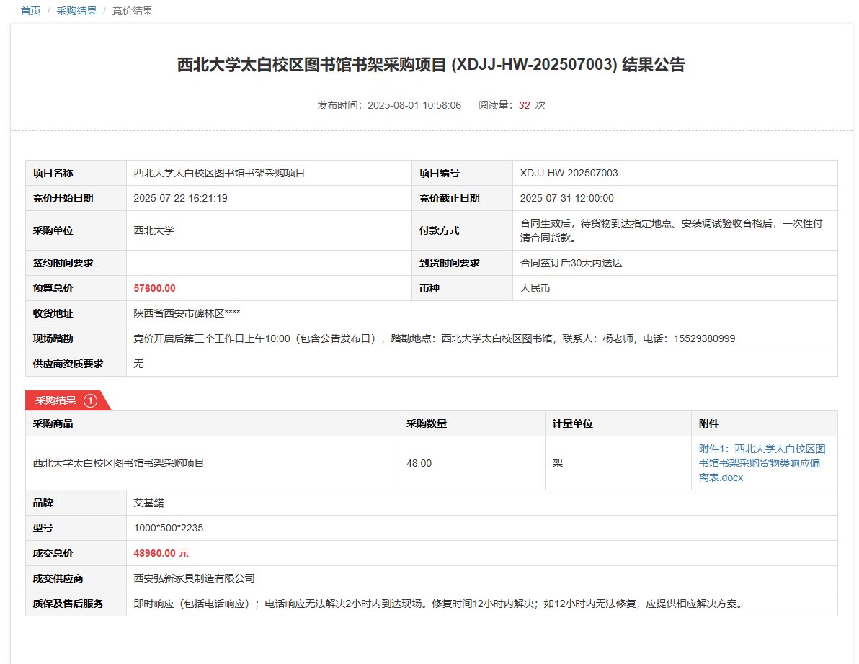Click the delivery address 陕西省西安市碑林区

pyautogui.click(x=187, y=313)
